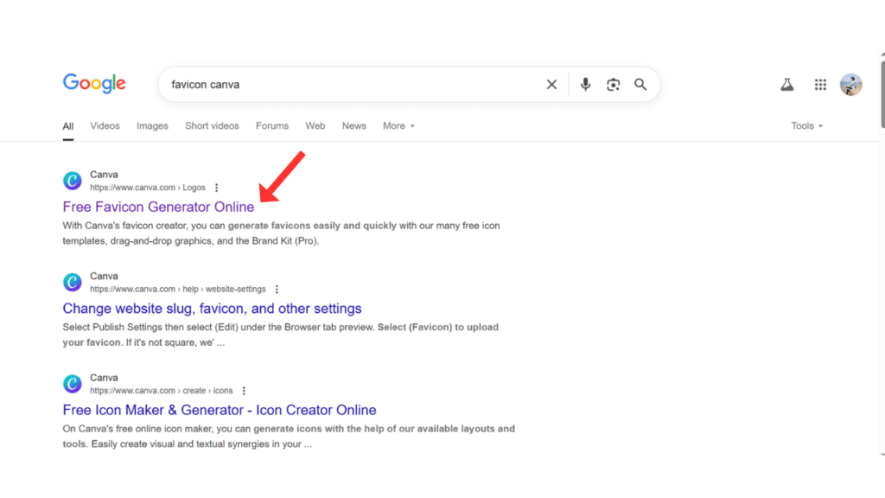Run the search with the magnifying glass icon

click(640, 84)
